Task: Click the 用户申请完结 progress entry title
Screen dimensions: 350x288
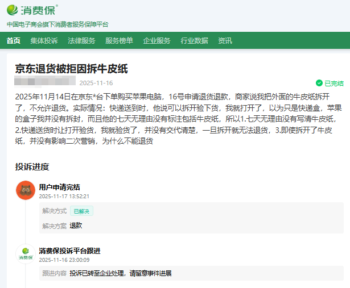Action: tap(59, 187)
